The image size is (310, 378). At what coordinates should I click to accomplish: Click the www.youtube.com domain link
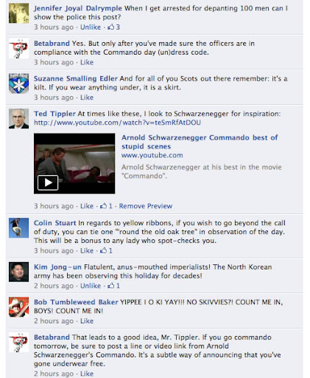pyautogui.click(x=152, y=155)
